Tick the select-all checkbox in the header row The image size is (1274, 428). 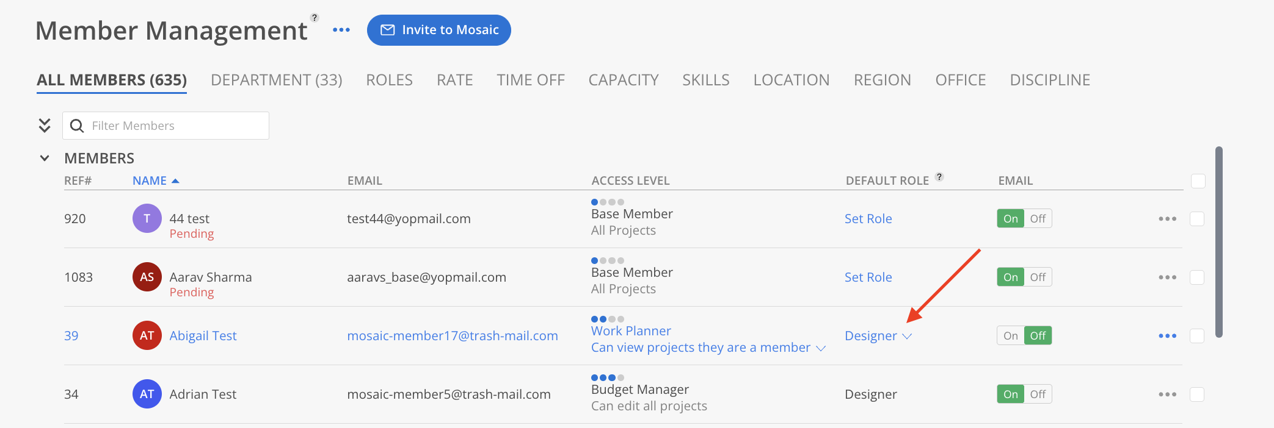(x=1198, y=181)
